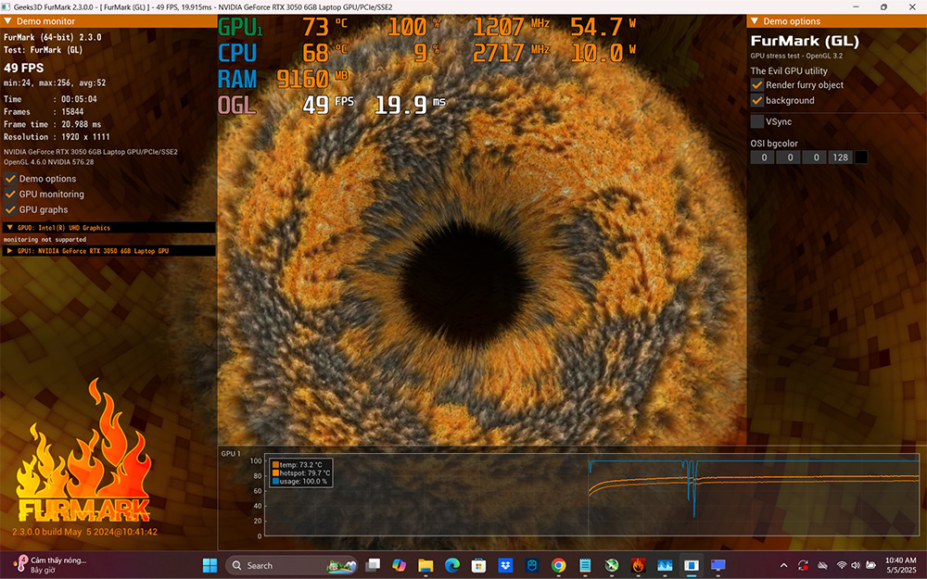Click the OSI bgcolor alpha field showing 128
This screenshot has height=579, width=927.
click(840, 157)
